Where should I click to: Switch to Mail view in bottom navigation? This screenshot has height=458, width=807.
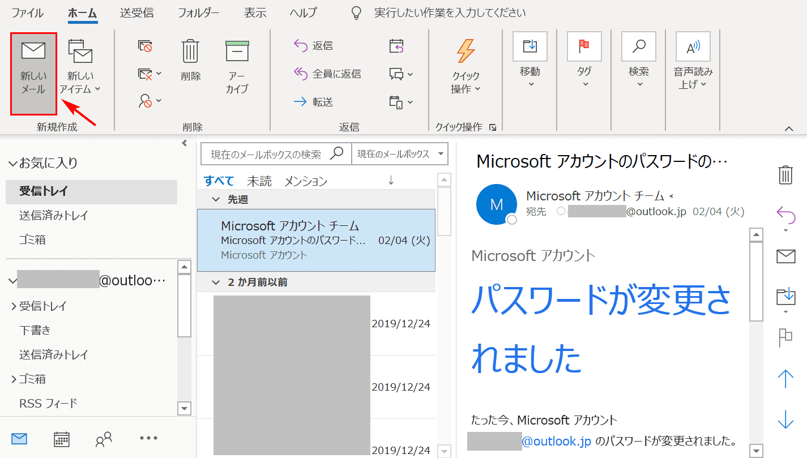click(x=19, y=438)
